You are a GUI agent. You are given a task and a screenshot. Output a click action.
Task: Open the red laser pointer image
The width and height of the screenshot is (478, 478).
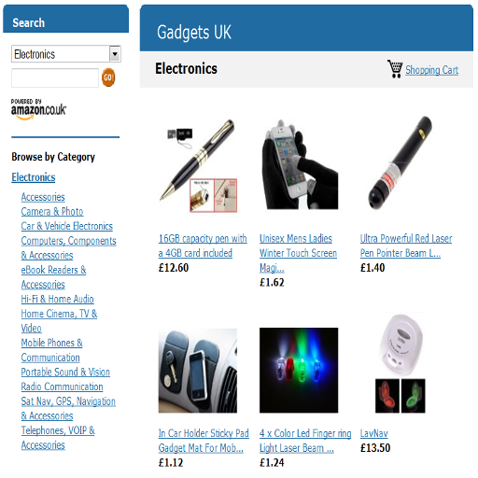click(400, 163)
